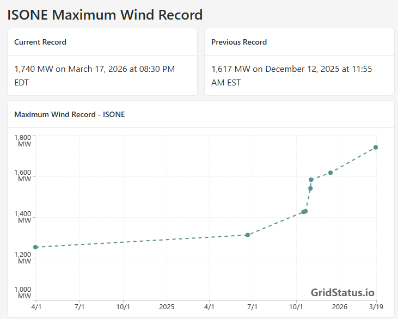Open the GridStatus.io watermark link
The height and width of the screenshot is (319, 398).
[342, 293]
